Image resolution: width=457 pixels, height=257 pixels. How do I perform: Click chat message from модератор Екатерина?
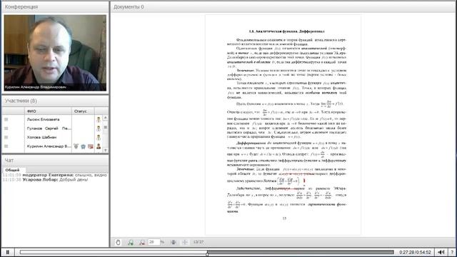[55, 175]
